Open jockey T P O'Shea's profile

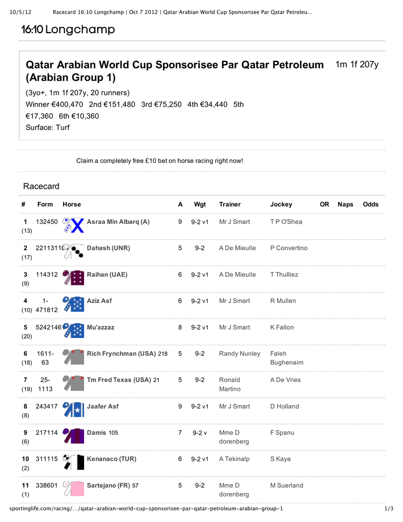(x=286, y=222)
